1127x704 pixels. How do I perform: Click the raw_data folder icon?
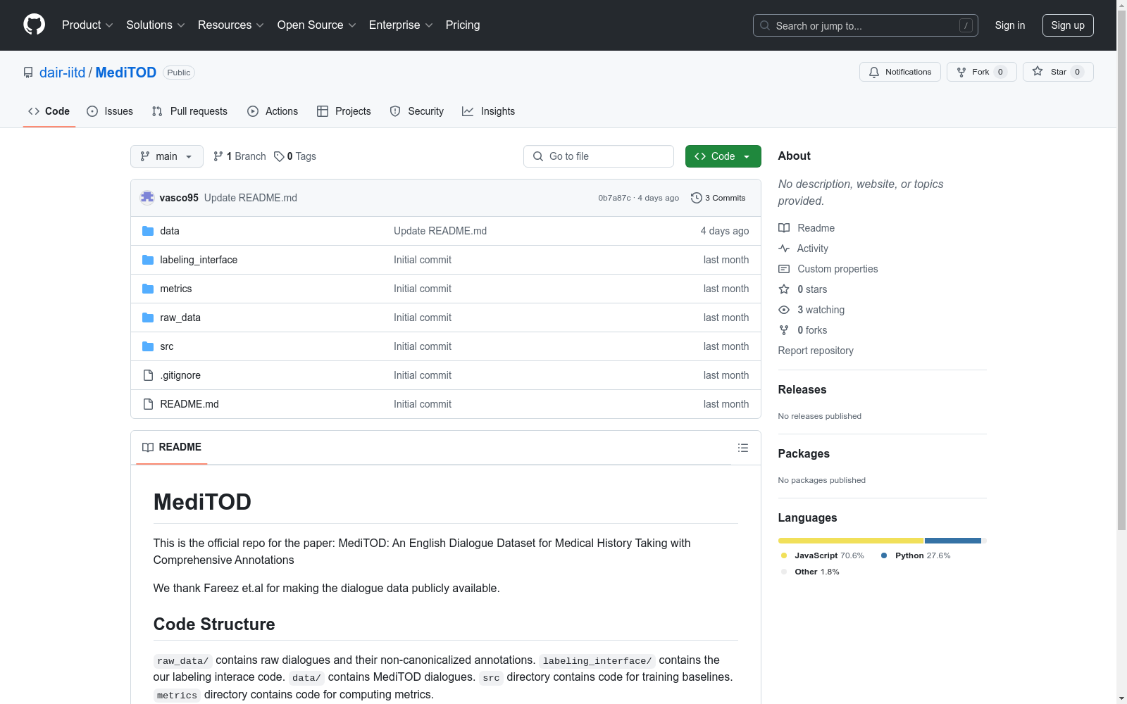(x=148, y=318)
